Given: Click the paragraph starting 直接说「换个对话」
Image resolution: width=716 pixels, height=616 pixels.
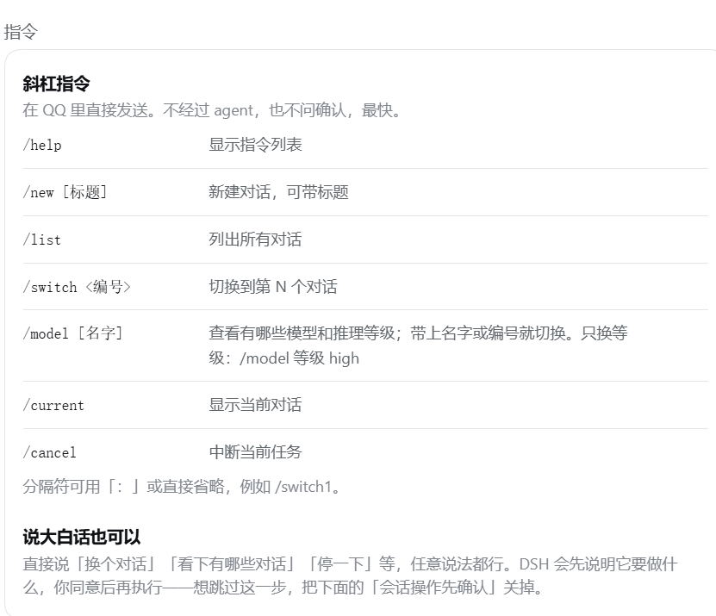Looking at the screenshot, I should coord(350,576).
